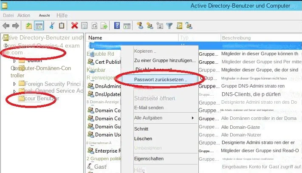Image resolution: width=302 pixels, height=173 pixels.
Task: Click the application icon in the title bar
Action: click(5, 6)
